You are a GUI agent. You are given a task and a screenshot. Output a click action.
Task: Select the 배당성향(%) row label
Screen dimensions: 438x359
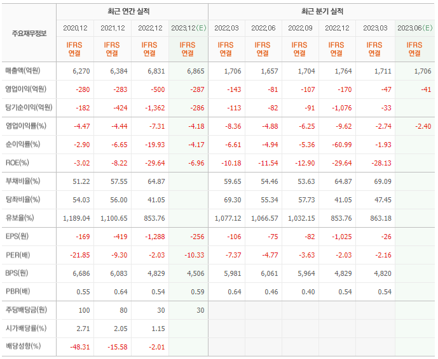[x=23, y=346]
